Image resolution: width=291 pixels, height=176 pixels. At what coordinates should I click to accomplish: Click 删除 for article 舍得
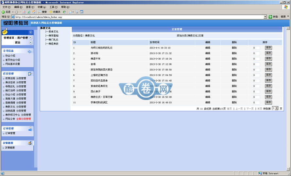pyautogui.click(x=234, y=64)
